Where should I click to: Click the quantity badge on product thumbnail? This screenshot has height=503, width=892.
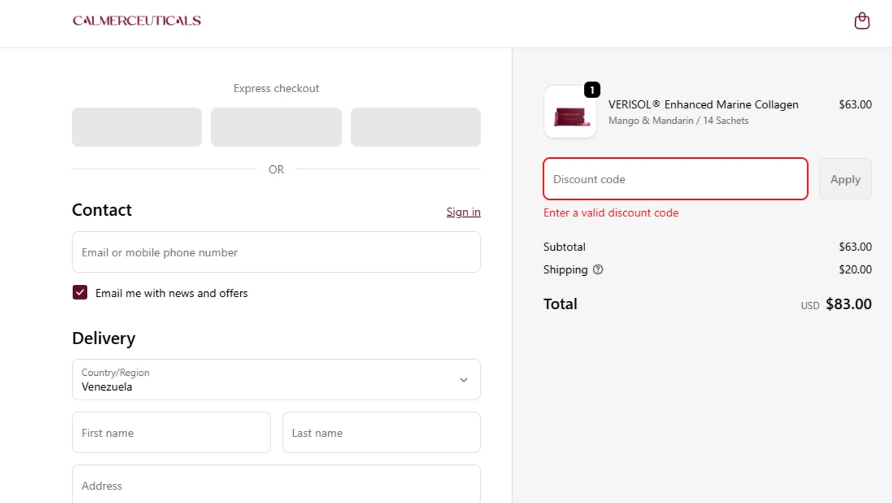point(592,90)
